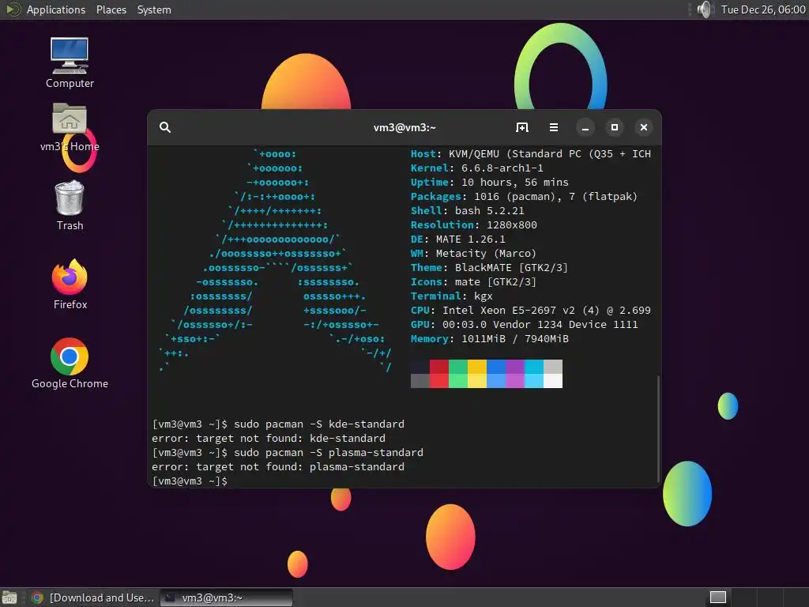
Task: Click the 'Theme: BlackMATE' line
Action: (x=489, y=268)
